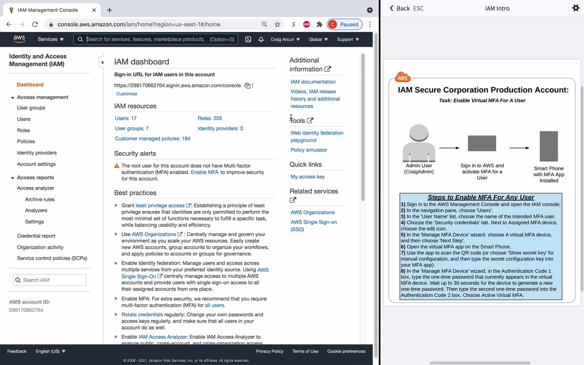Open Identity providers in sidebar

coord(36,153)
